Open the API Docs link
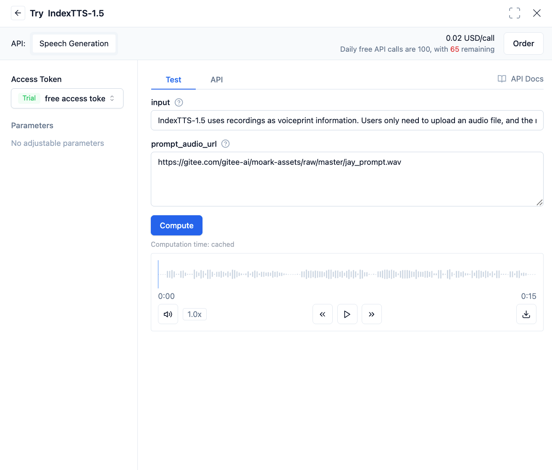The height and width of the screenshot is (470, 552). (x=520, y=79)
